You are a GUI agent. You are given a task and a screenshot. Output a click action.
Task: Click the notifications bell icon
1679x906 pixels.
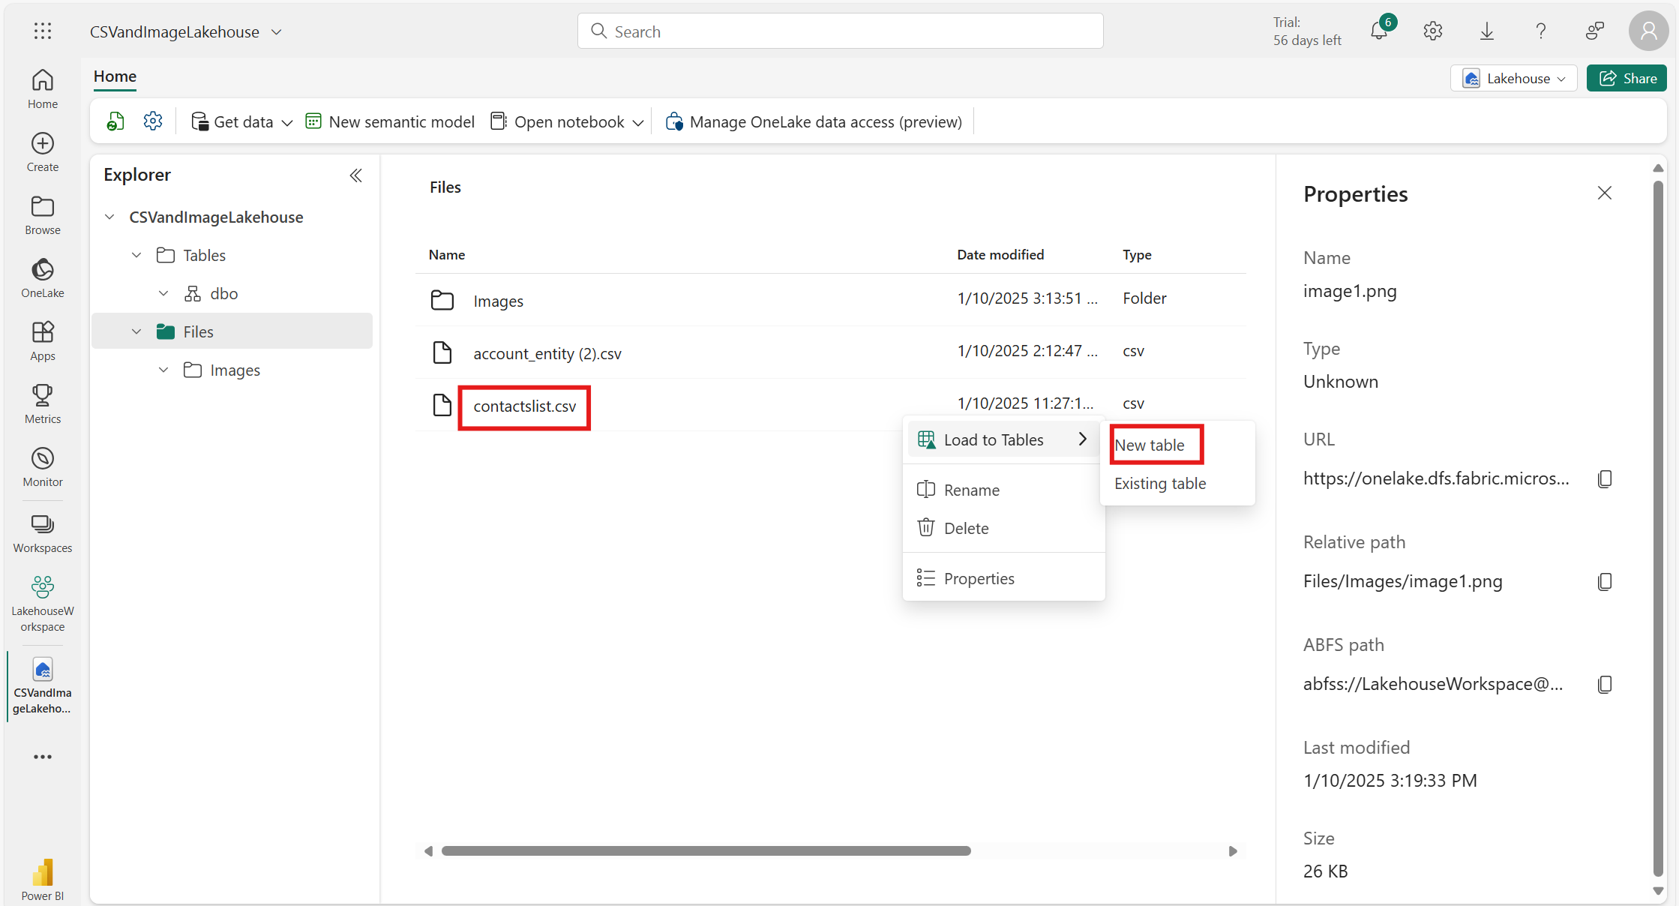click(x=1378, y=31)
